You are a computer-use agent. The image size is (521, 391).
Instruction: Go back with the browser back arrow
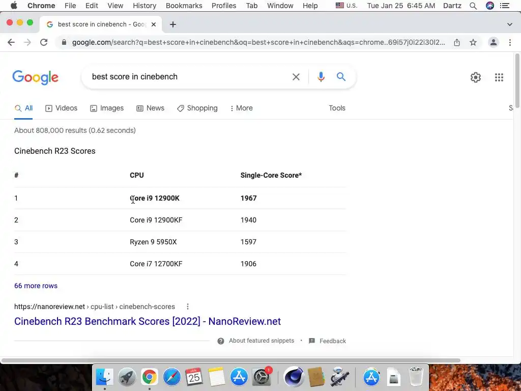pos(11,42)
